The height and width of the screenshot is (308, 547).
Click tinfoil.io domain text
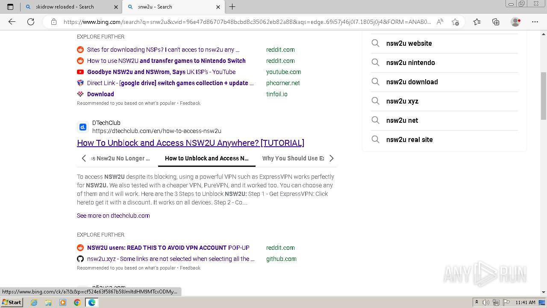pos(276,94)
